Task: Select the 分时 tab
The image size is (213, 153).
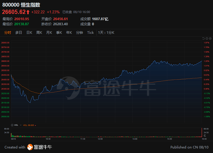Action: (8, 33)
